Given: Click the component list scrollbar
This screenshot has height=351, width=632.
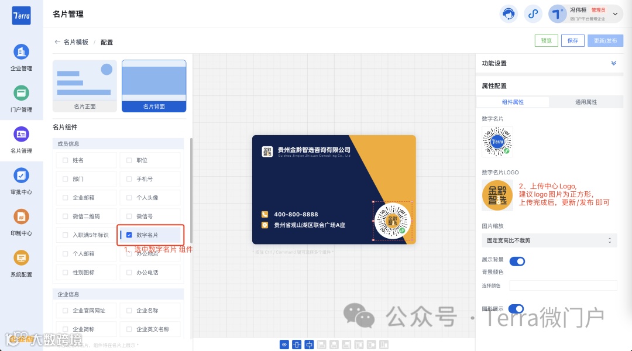Looking at the screenshot, I should (191, 190).
